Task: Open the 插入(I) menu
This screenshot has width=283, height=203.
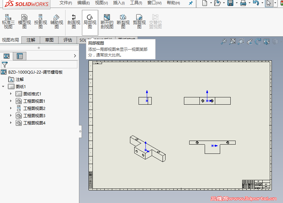Action: (x=119, y=3)
